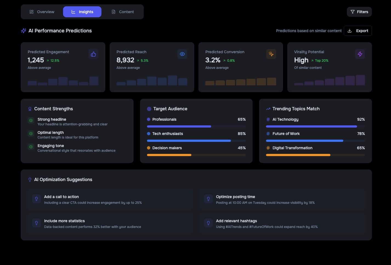Open the Filters panel
Image resolution: width=391 pixels, height=265 pixels.
click(x=359, y=12)
